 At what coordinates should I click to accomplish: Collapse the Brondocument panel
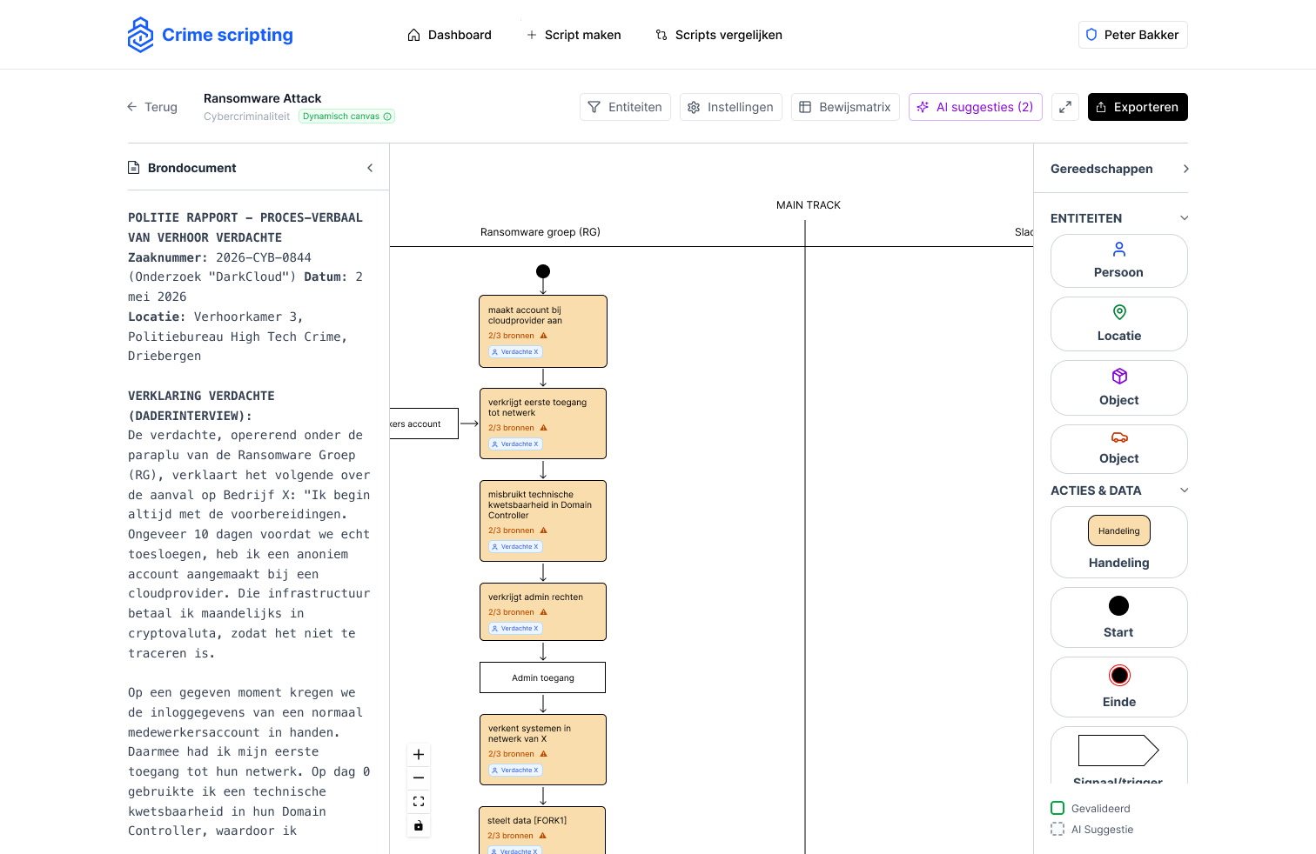click(x=370, y=168)
